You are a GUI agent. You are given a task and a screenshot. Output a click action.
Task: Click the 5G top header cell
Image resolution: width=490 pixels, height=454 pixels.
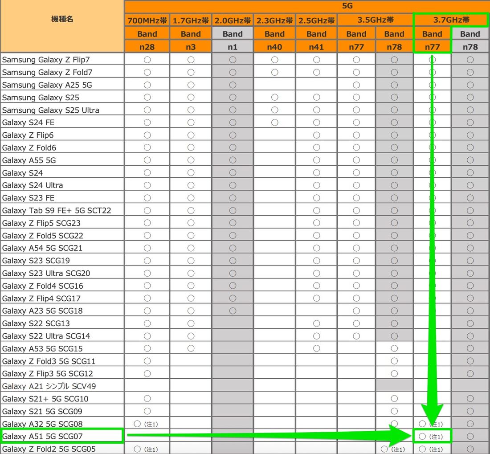pos(347,6)
